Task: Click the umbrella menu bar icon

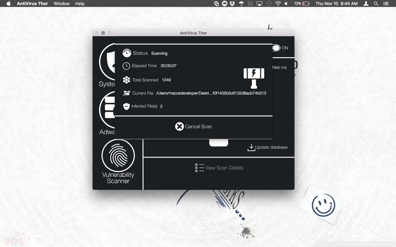Action: pos(241,3)
